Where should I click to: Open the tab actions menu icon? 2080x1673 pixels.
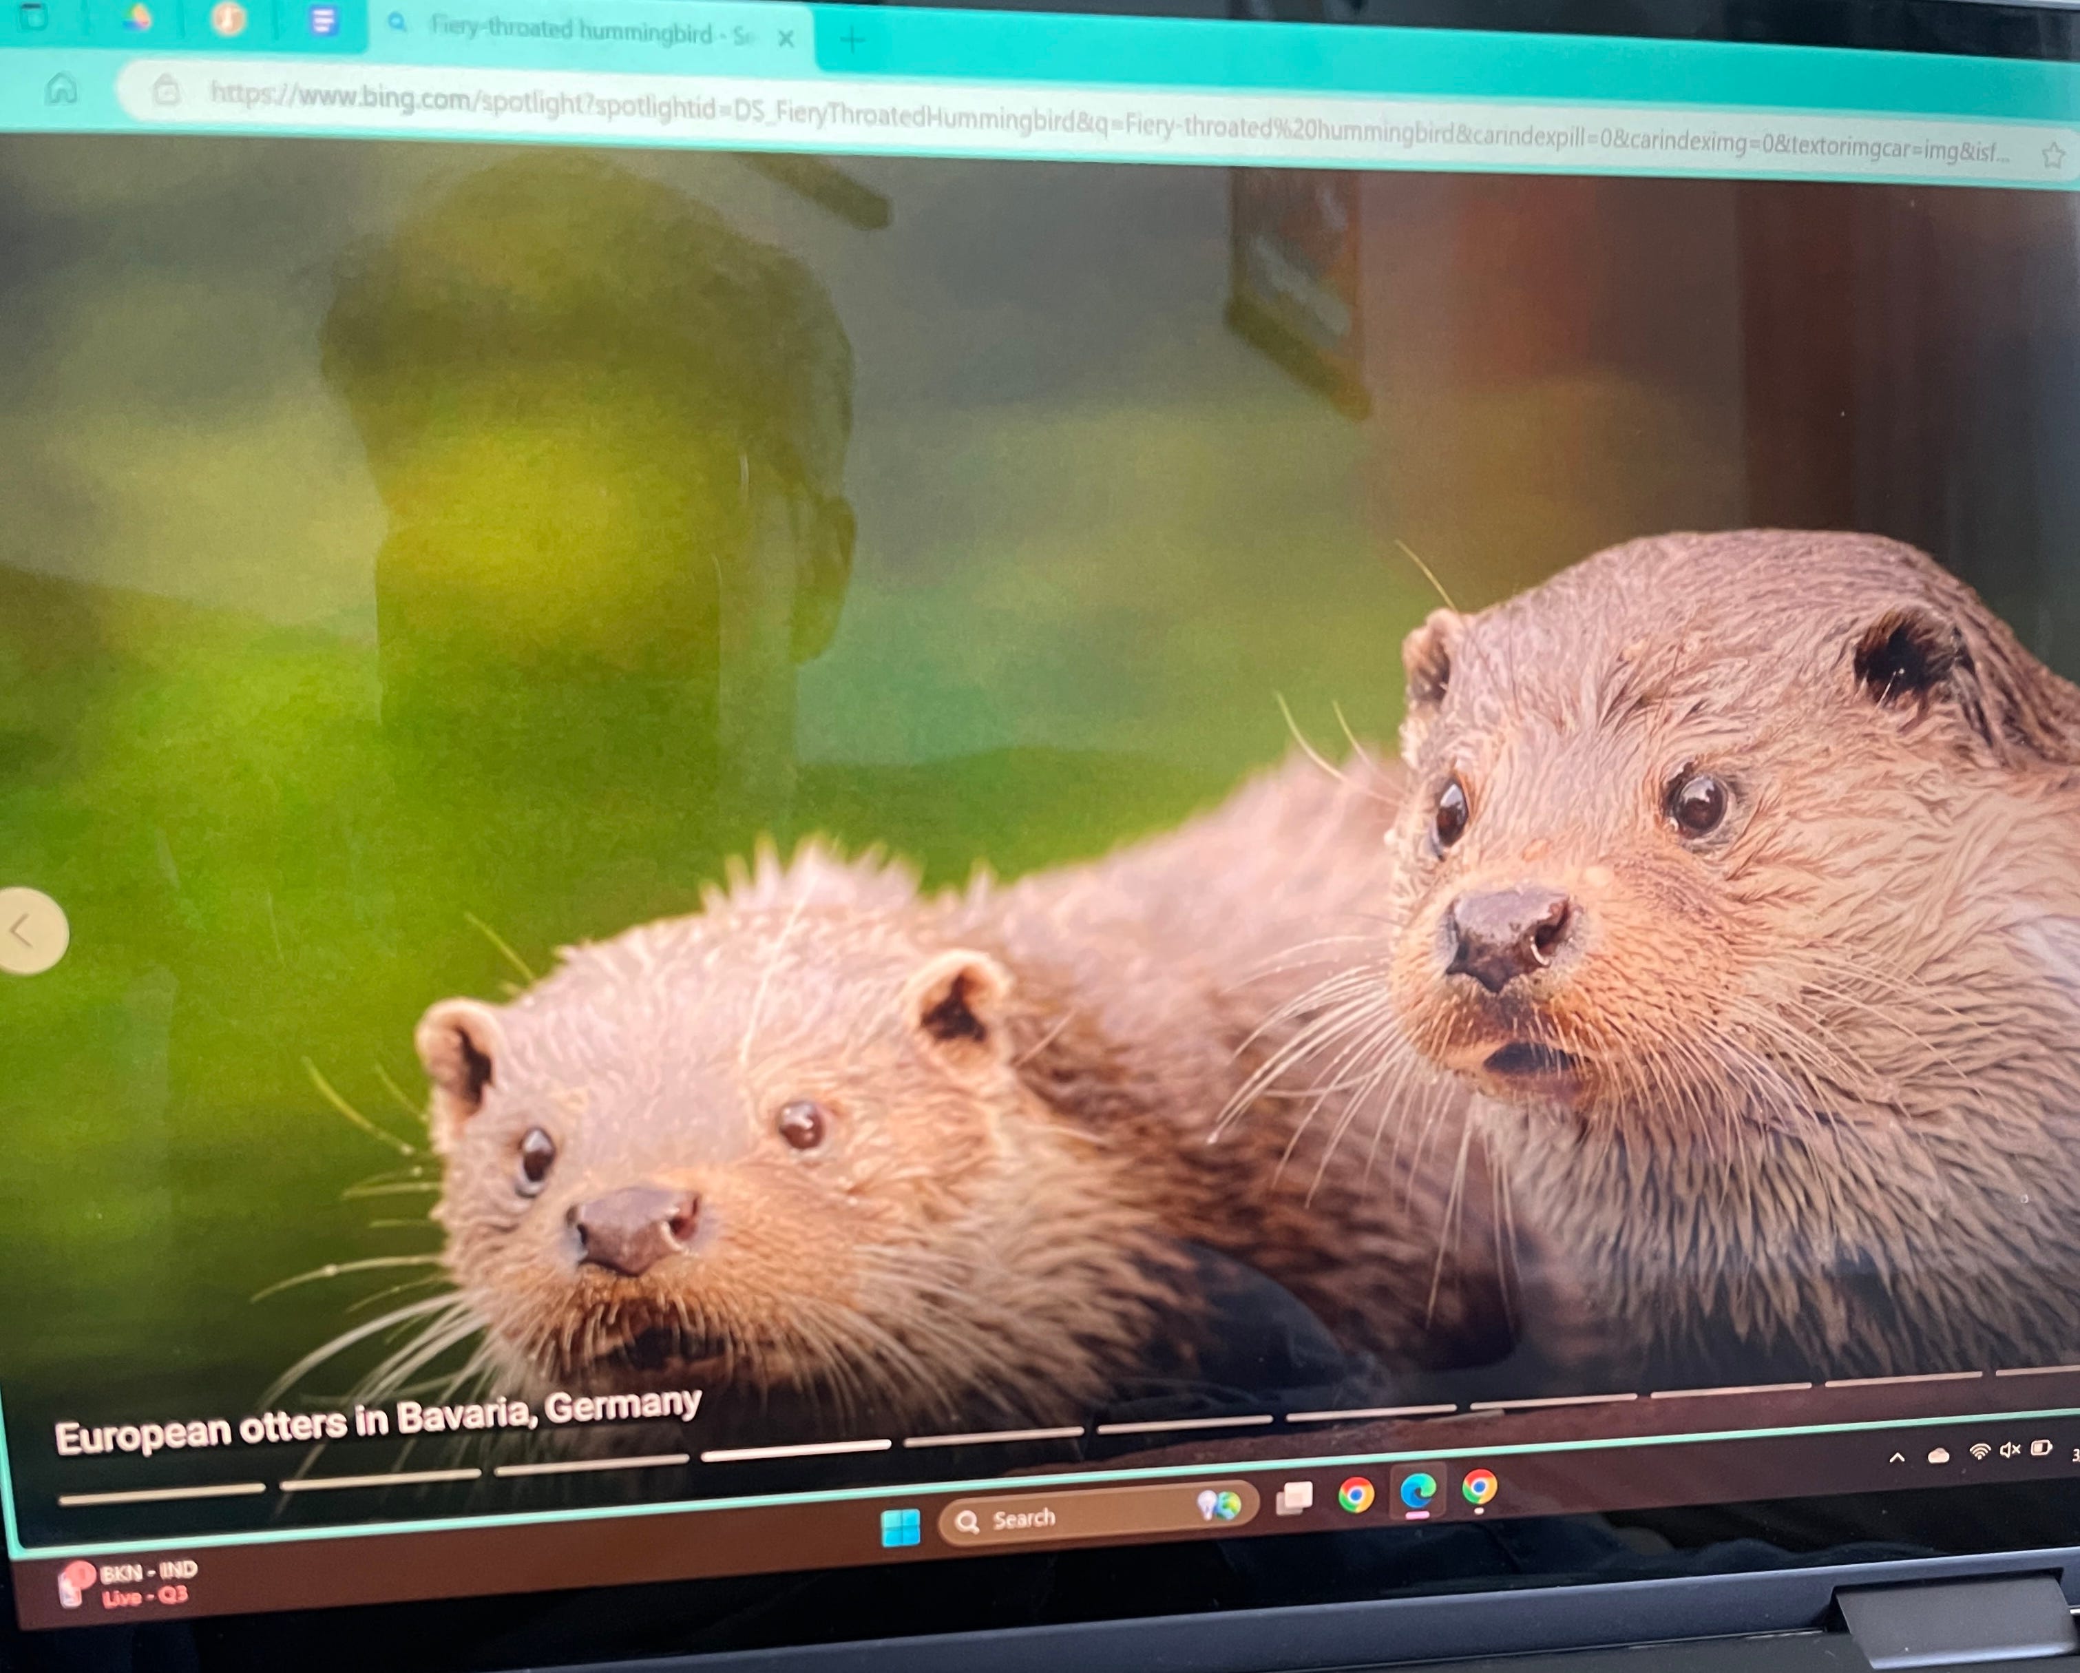(x=33, y=17)
